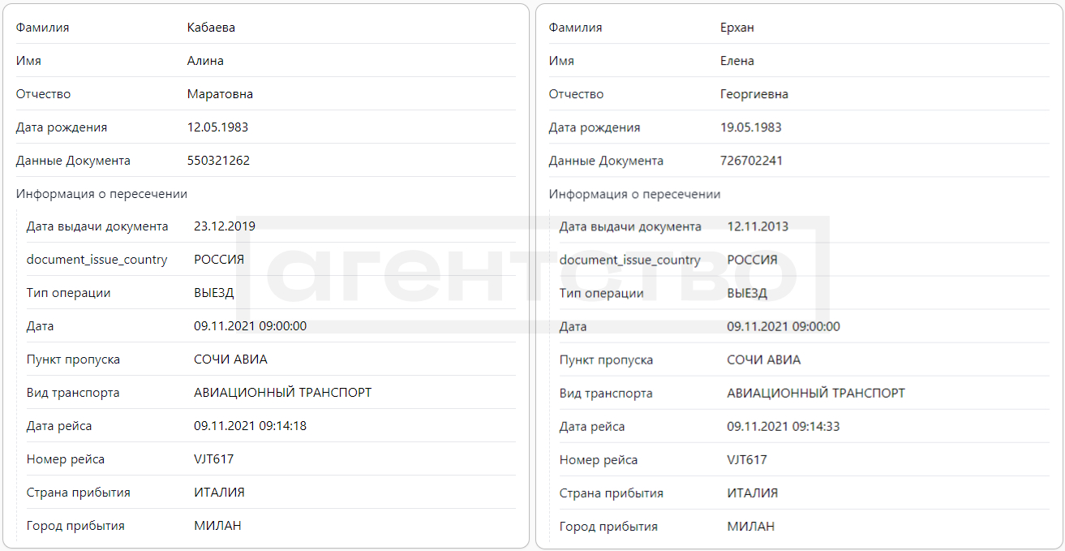
Task: Click the patronymic Маратовна
Action: (220, 94)
